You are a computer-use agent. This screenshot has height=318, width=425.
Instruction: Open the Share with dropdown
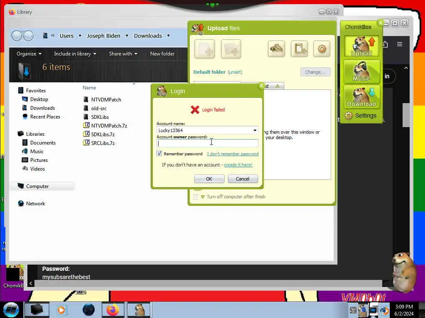(123, 53)
